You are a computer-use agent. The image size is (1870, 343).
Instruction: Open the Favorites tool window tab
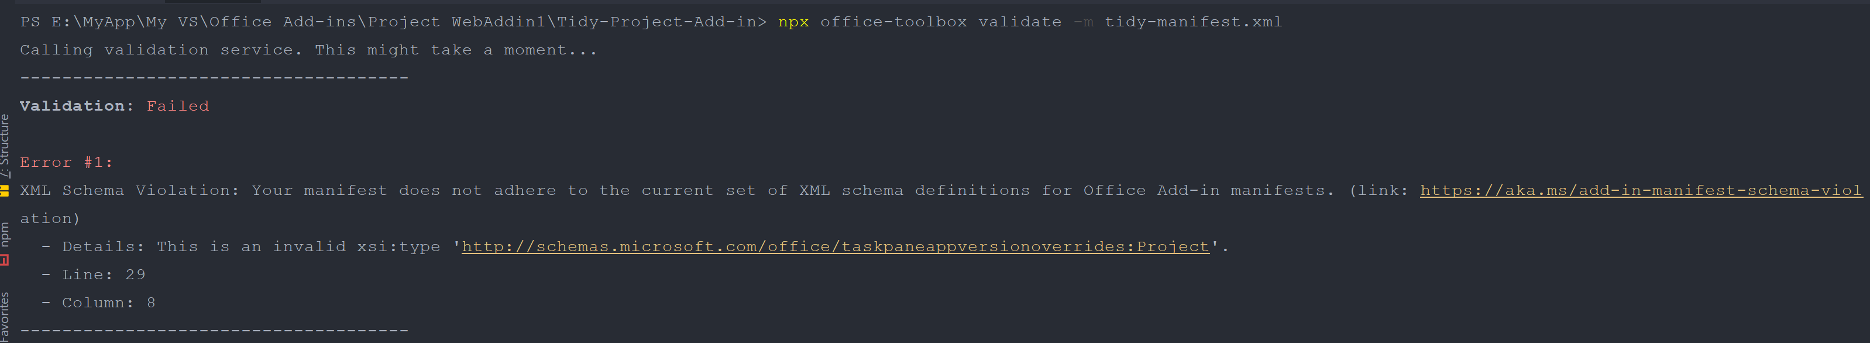point(5,316)
